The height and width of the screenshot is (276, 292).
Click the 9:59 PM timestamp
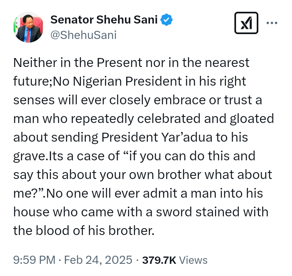[x=34, y=260]
